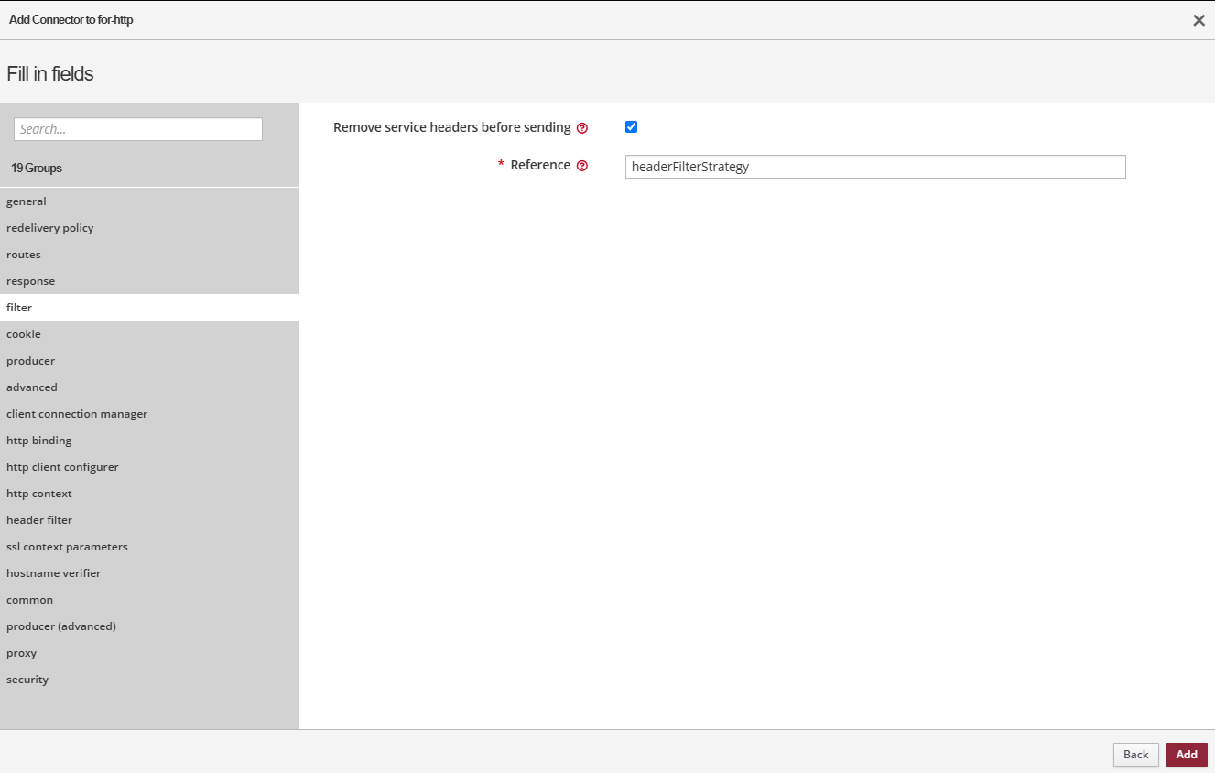The image size is (1215, 773).
Task: Click the Reference input field
Action: (x=874, y=167)
